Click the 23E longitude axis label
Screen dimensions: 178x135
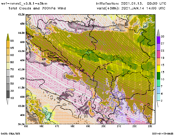pyautogui.click(x=150, y=126)
